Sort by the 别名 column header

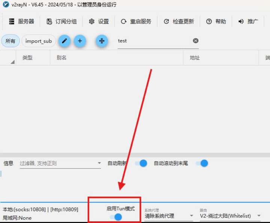[x=117, y=58]
